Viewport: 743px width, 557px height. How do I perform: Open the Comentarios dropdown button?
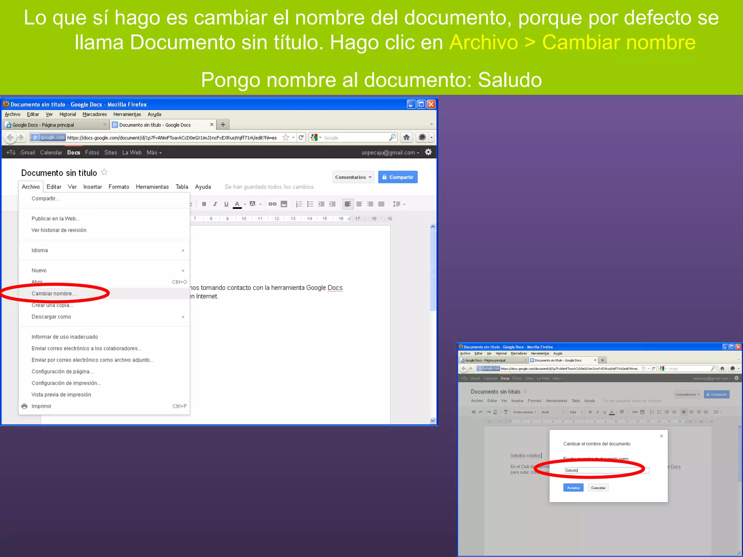(x=353, y=177)
